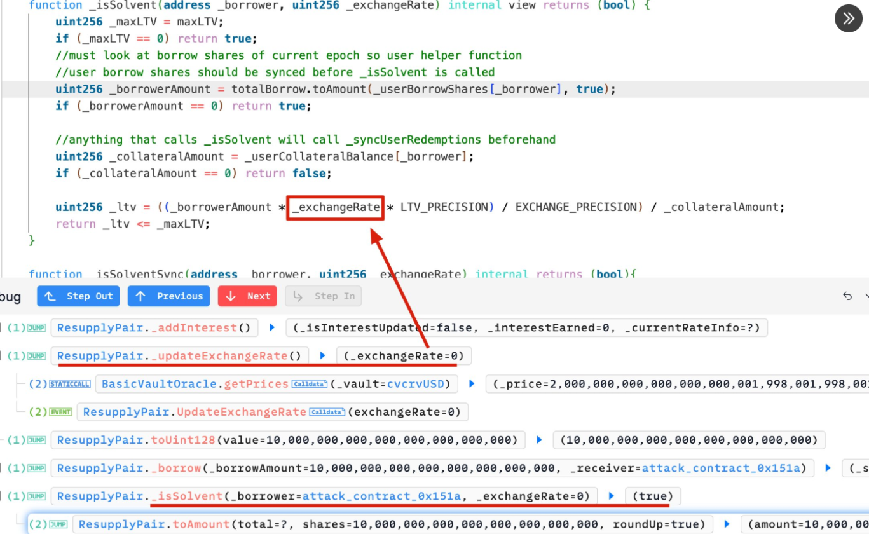Click the comment about _syncUserRedemptions
This screenshot has height=534, width=869.
point(305,140)
